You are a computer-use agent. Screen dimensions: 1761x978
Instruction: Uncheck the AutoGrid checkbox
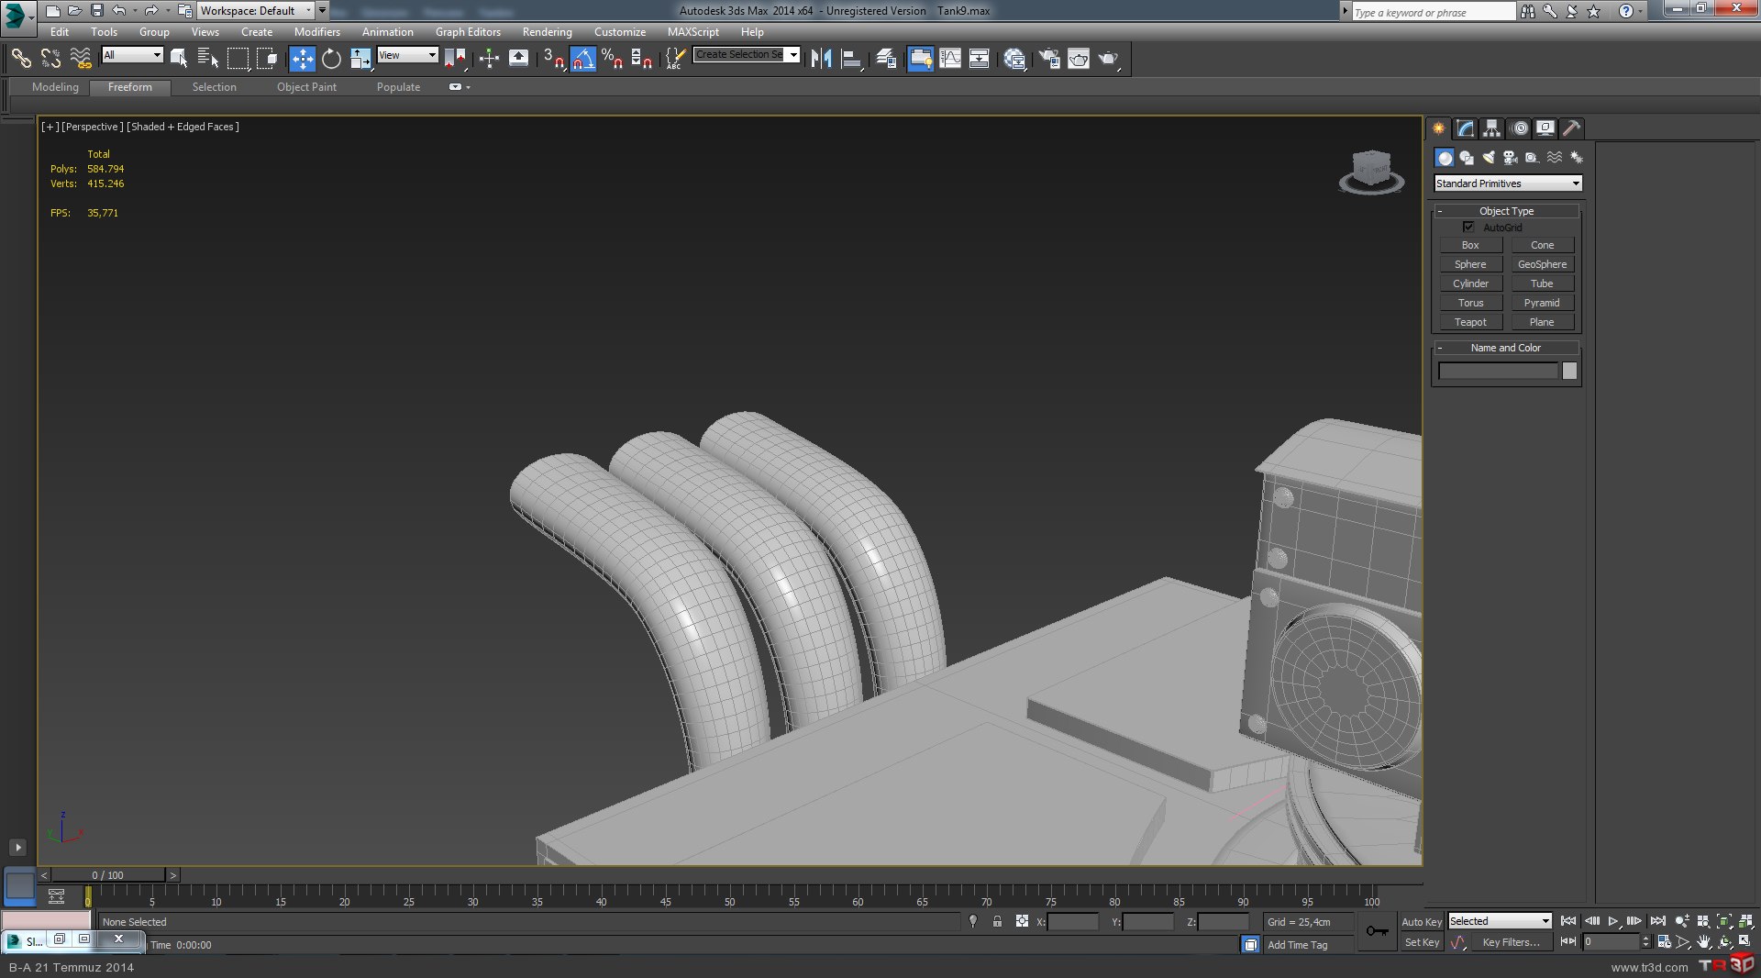pyautogui.click(x=1468, y=227)
